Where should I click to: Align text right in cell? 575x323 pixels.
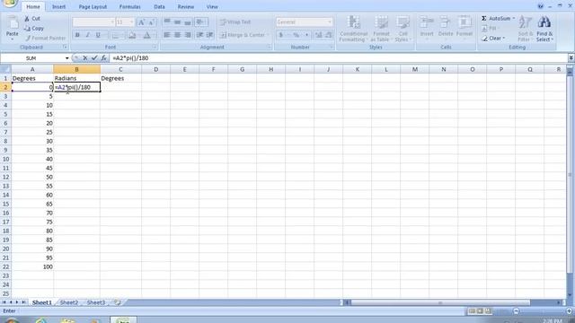point(188,35)
